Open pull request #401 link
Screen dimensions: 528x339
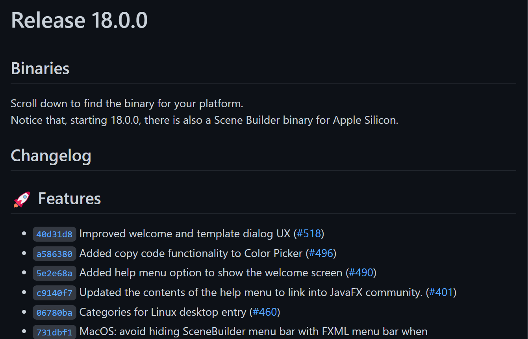pyautogui.click(x=441, y=292)
